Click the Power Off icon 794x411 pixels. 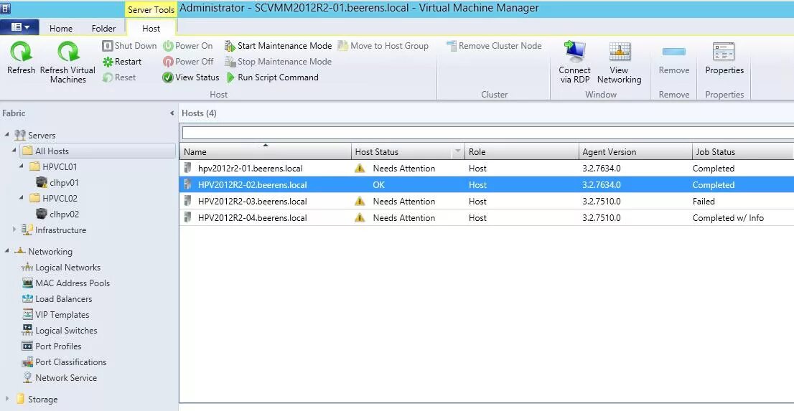point(168,62)
